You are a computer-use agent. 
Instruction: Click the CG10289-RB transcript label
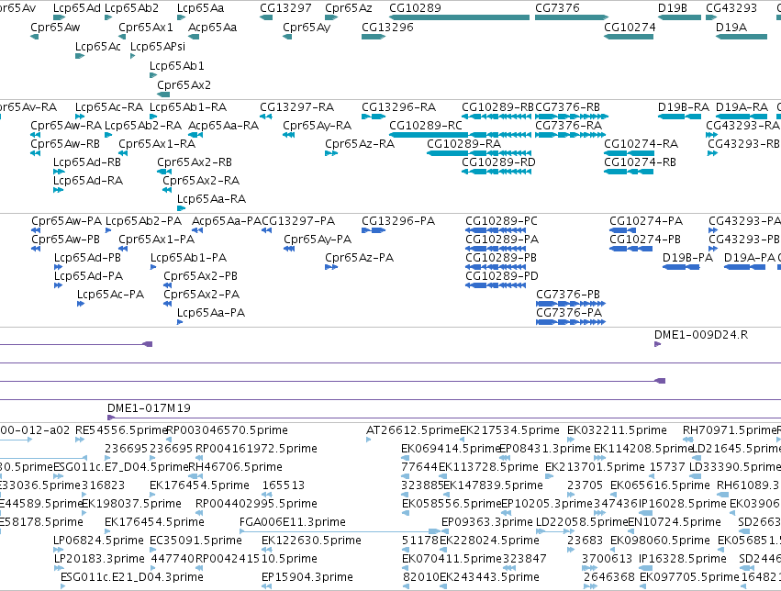(x=497, y=107)
